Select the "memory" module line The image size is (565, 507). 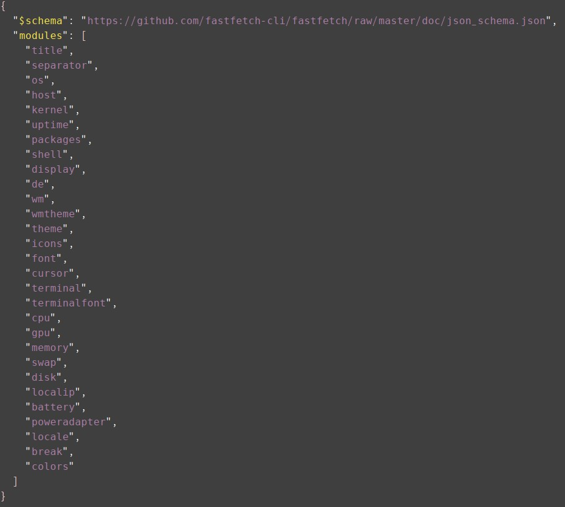tap(50, 347)
